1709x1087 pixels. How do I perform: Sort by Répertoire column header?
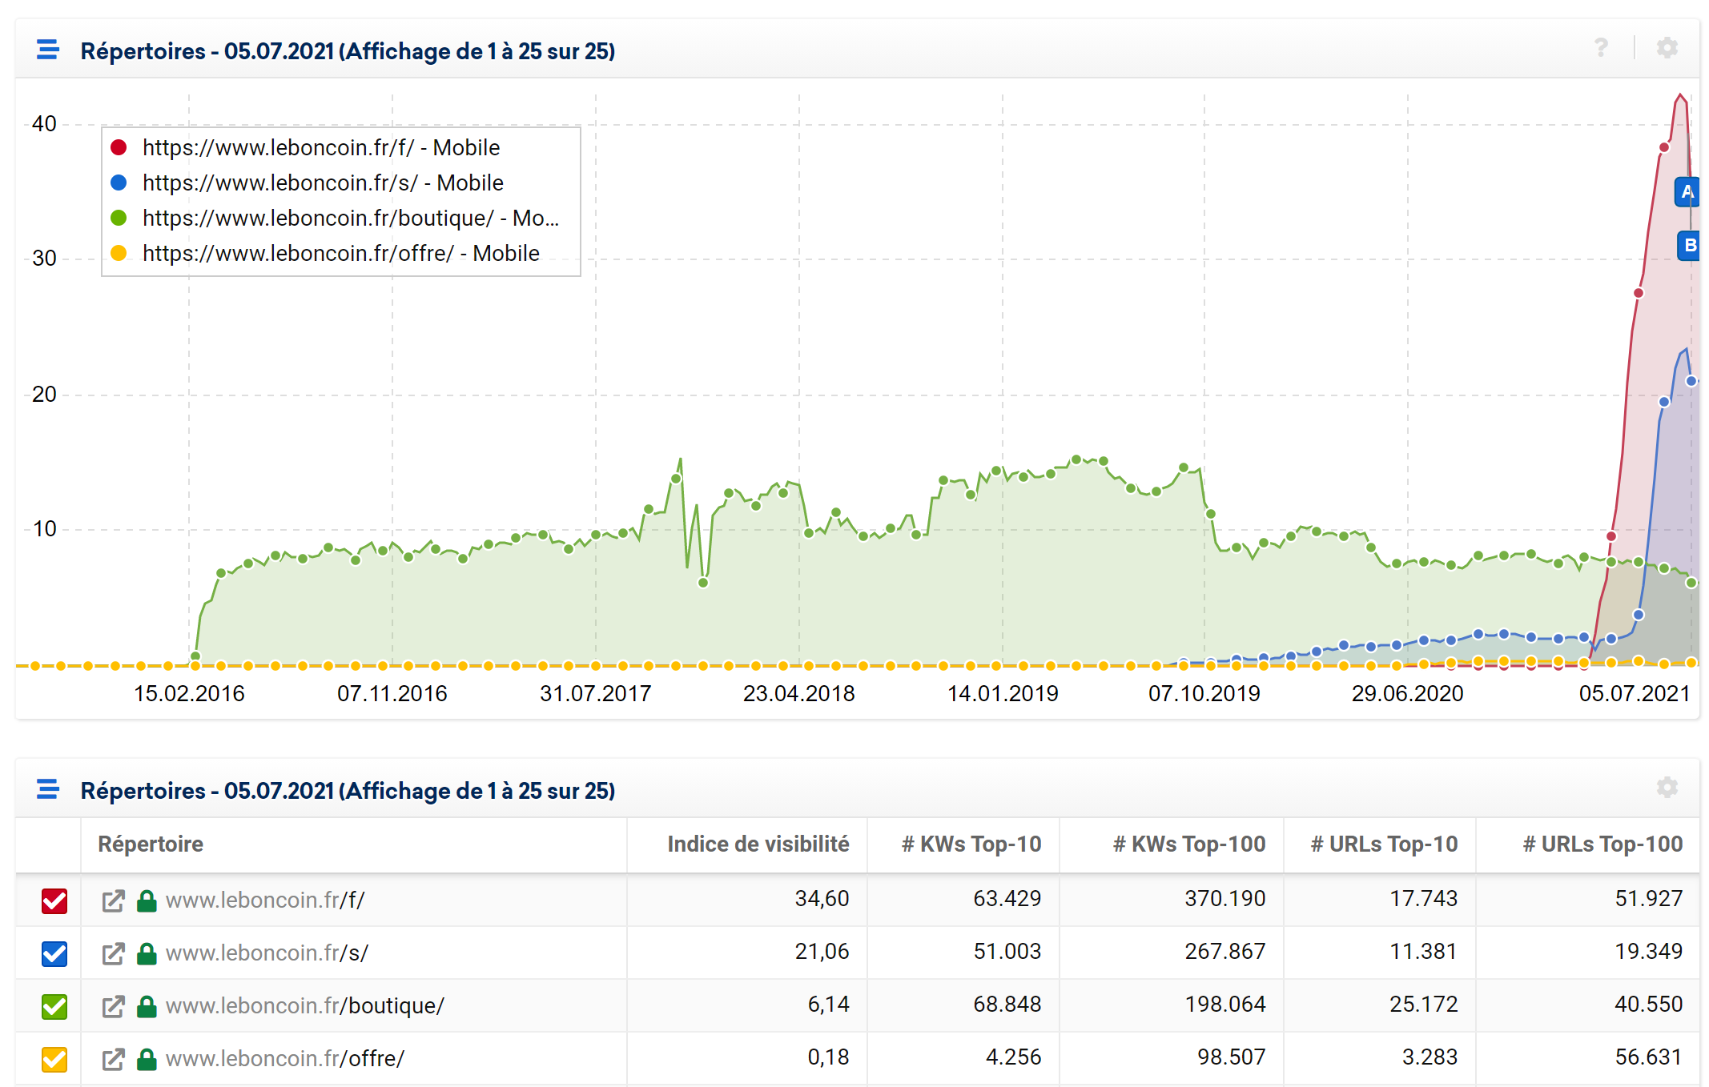click(x=151, y=844)
